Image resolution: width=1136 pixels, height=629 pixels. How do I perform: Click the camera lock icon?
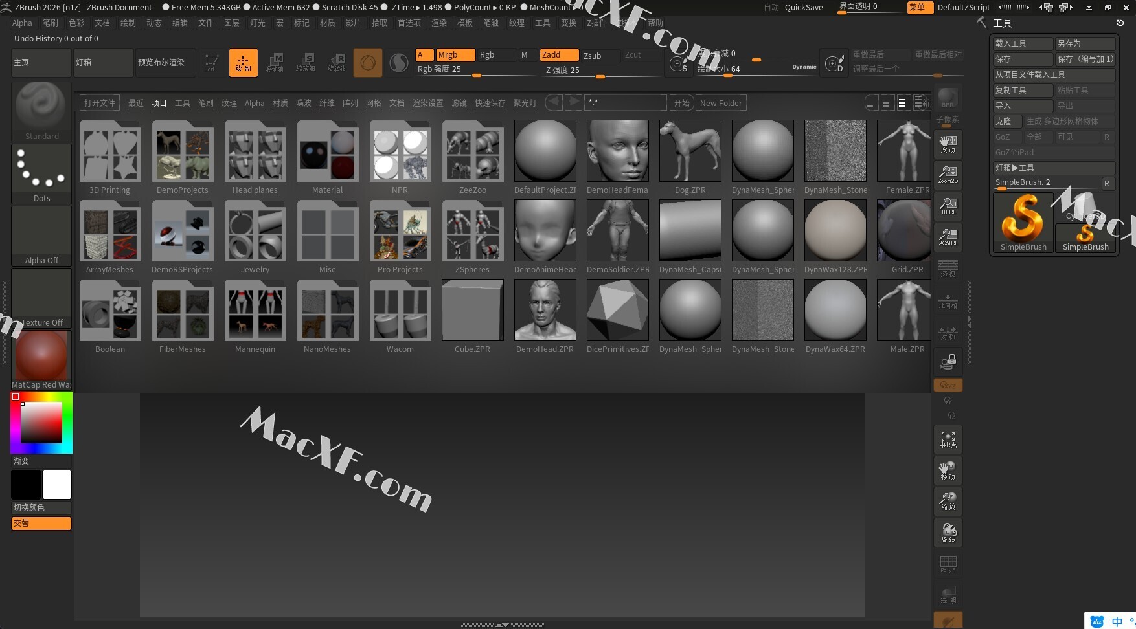pos(948,361)
